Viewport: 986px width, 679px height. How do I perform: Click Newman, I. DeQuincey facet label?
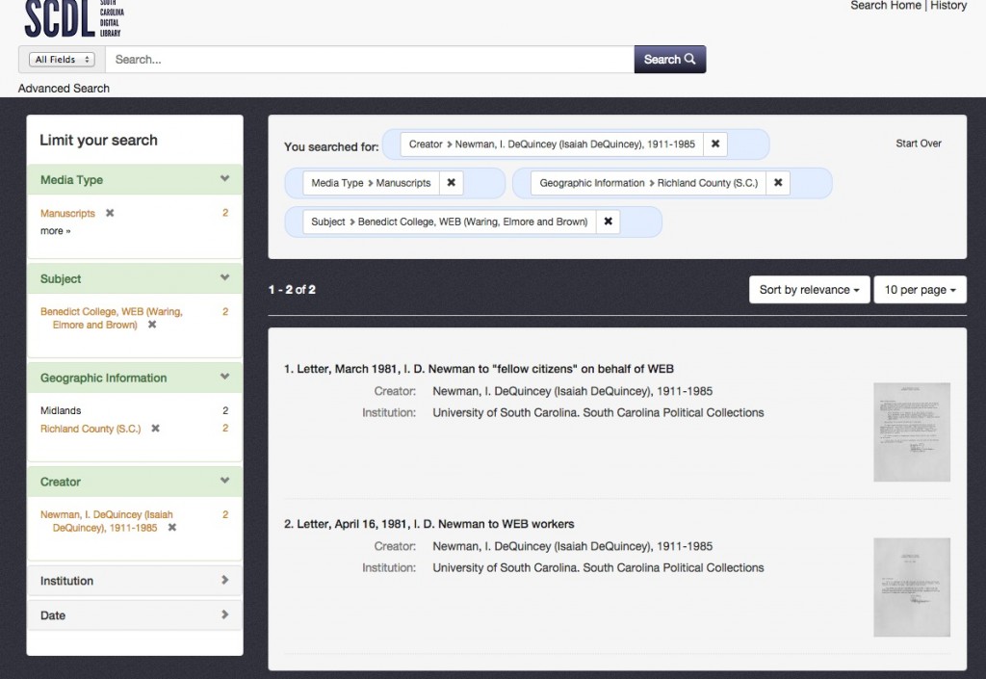[106, 521]
